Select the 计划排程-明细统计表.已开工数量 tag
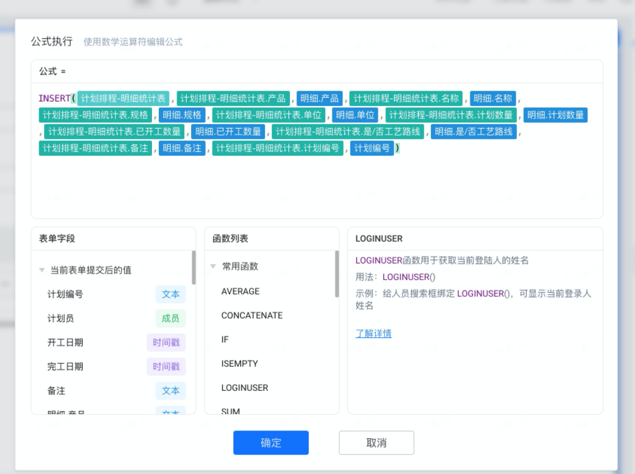 114,132
